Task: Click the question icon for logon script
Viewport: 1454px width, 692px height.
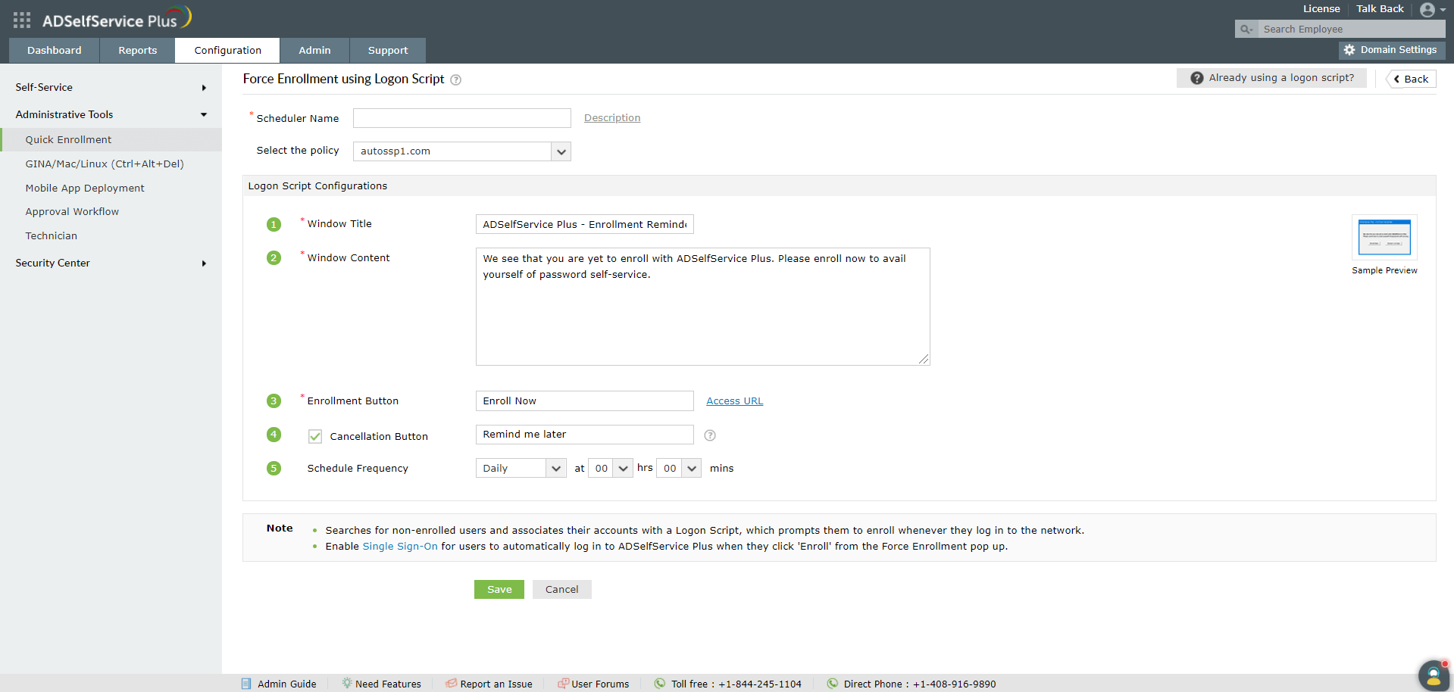Action: click(1197, 78)
